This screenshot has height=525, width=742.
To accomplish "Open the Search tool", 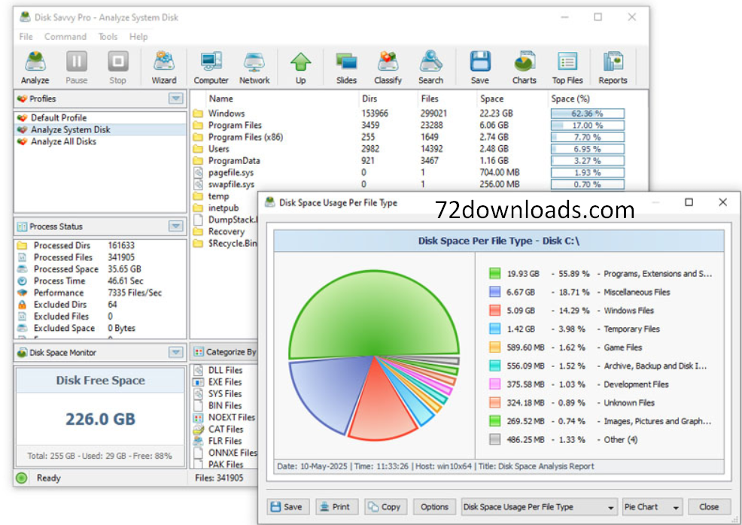I will (430, 66).
